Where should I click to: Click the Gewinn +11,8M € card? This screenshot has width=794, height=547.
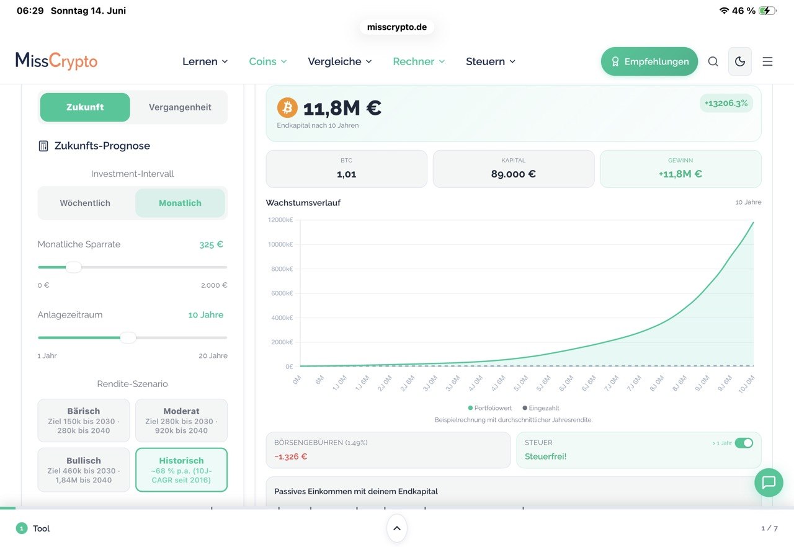click(x=680, y=169)
